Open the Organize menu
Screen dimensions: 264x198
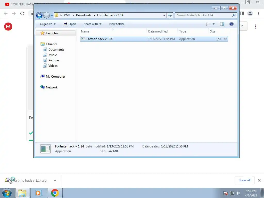pyautogui.click(x=48, y=24)
